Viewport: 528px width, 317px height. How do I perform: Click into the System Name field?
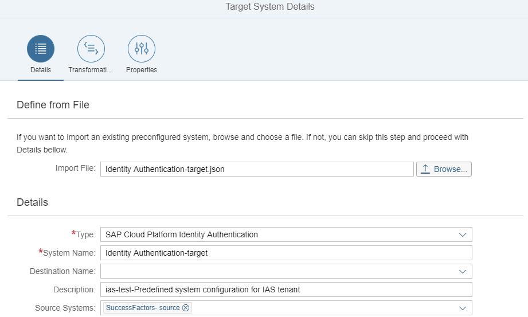[286, 253]
